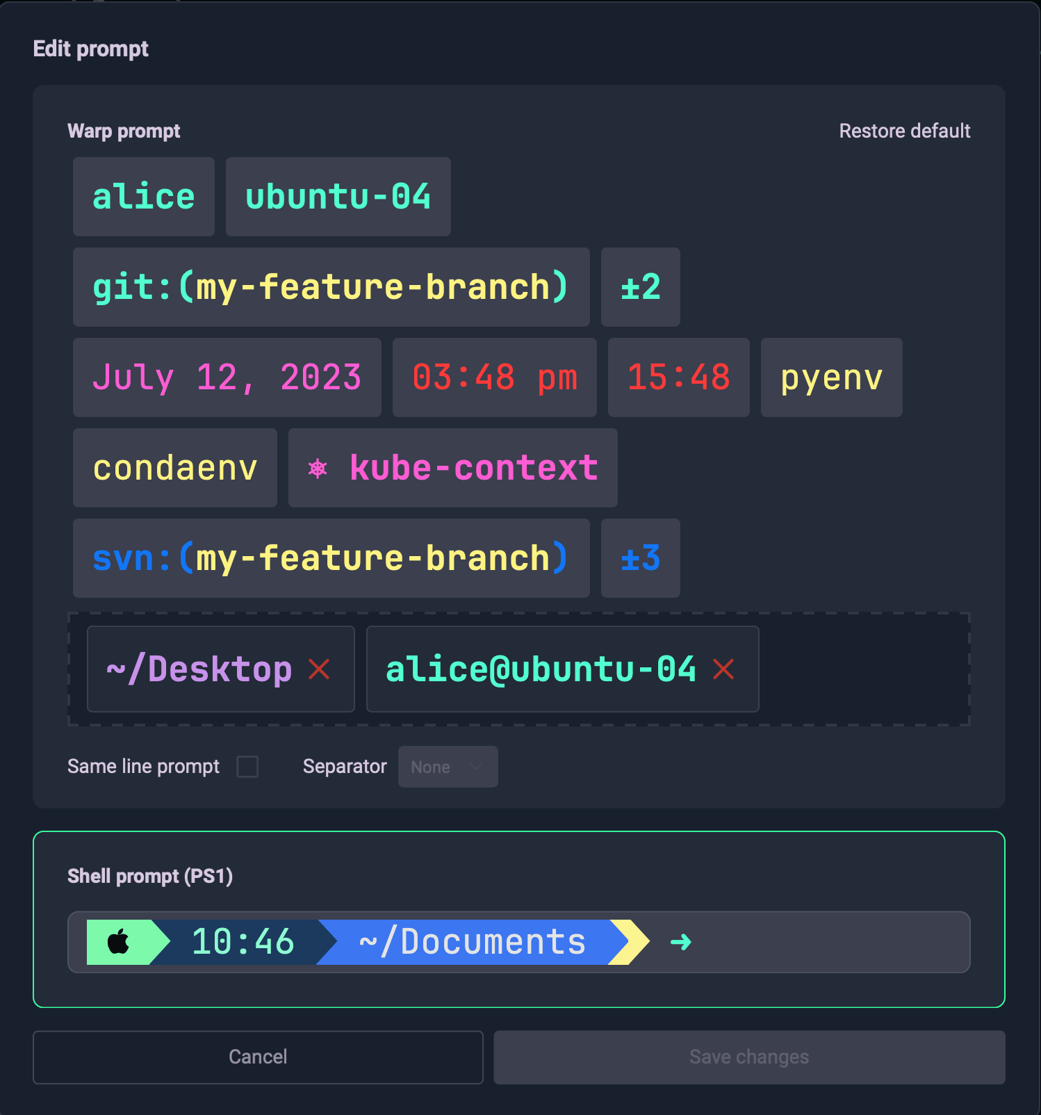Add the git:(my-feature-branch) chip
Image resolution: width=1041 pixels, height=1115 pixels.
[331, 287]
